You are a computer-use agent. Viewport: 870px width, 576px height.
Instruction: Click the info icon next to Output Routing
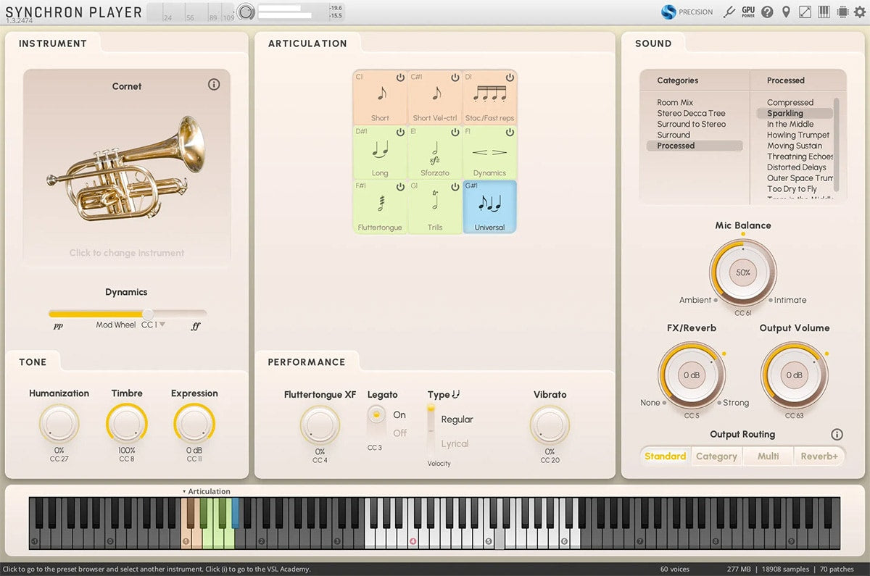tap(837, 435)
